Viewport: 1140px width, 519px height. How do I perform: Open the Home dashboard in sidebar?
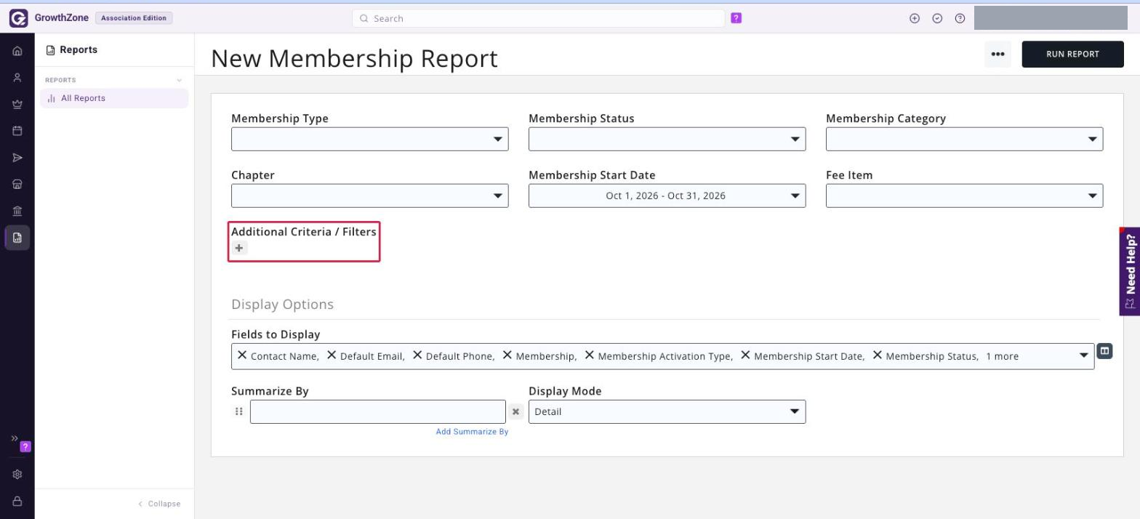pyautogui.click(x=17, y=52)
